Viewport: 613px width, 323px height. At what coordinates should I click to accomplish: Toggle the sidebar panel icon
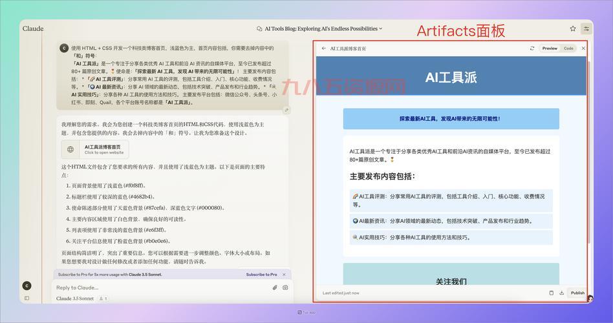pyautogui.click(x=27, y=298)
